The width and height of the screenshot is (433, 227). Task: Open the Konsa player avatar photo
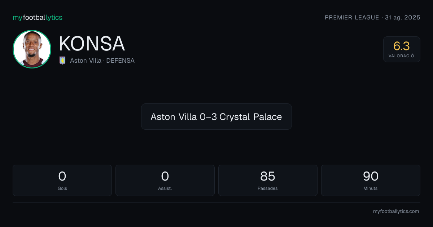click(x=32, y=49)
